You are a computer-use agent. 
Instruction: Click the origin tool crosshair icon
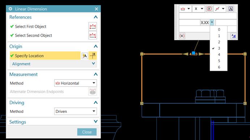pyautogui.click(x=93, y=56)
